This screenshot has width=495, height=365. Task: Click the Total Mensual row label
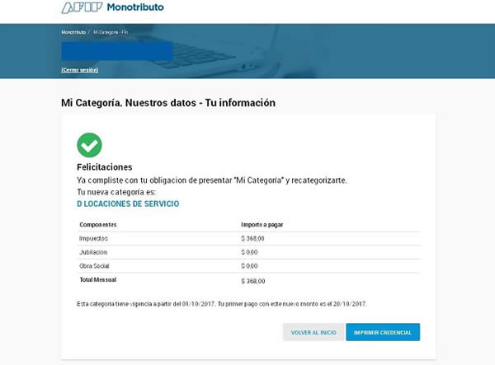click(x=98, y=279)
